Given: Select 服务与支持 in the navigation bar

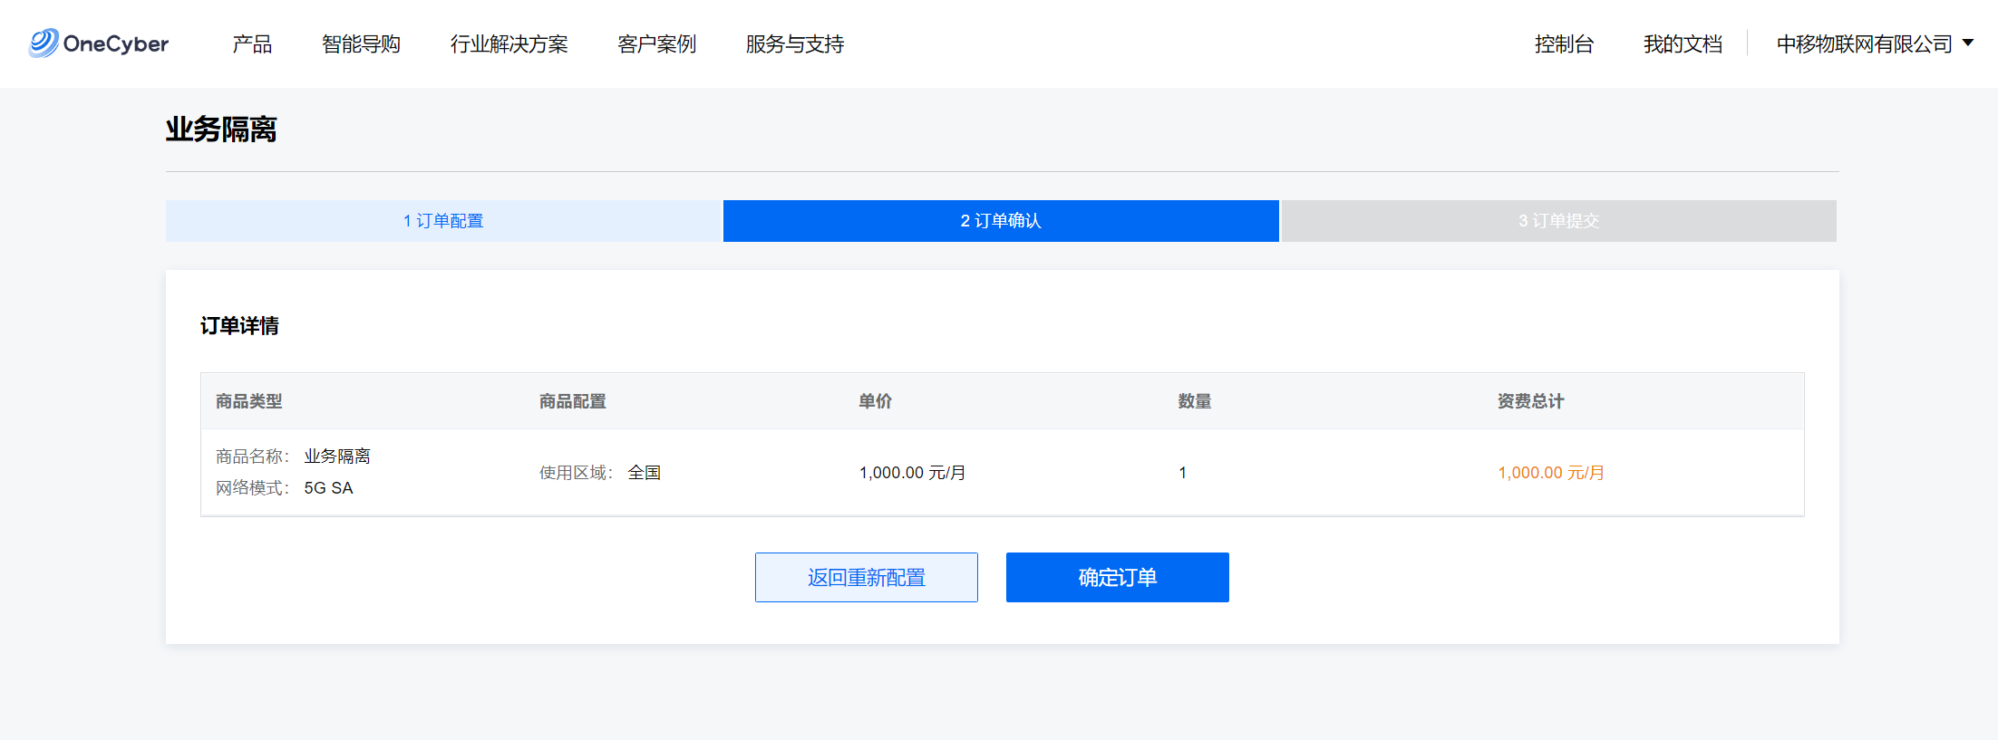Looking at the screenshot, I should coord(794,44).
